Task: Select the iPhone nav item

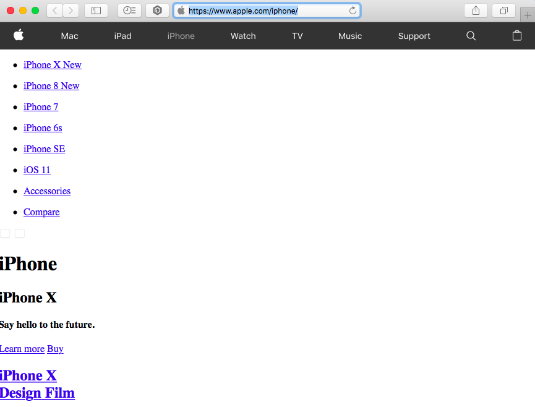Action: pyautogui.click(x=181, y=36)
